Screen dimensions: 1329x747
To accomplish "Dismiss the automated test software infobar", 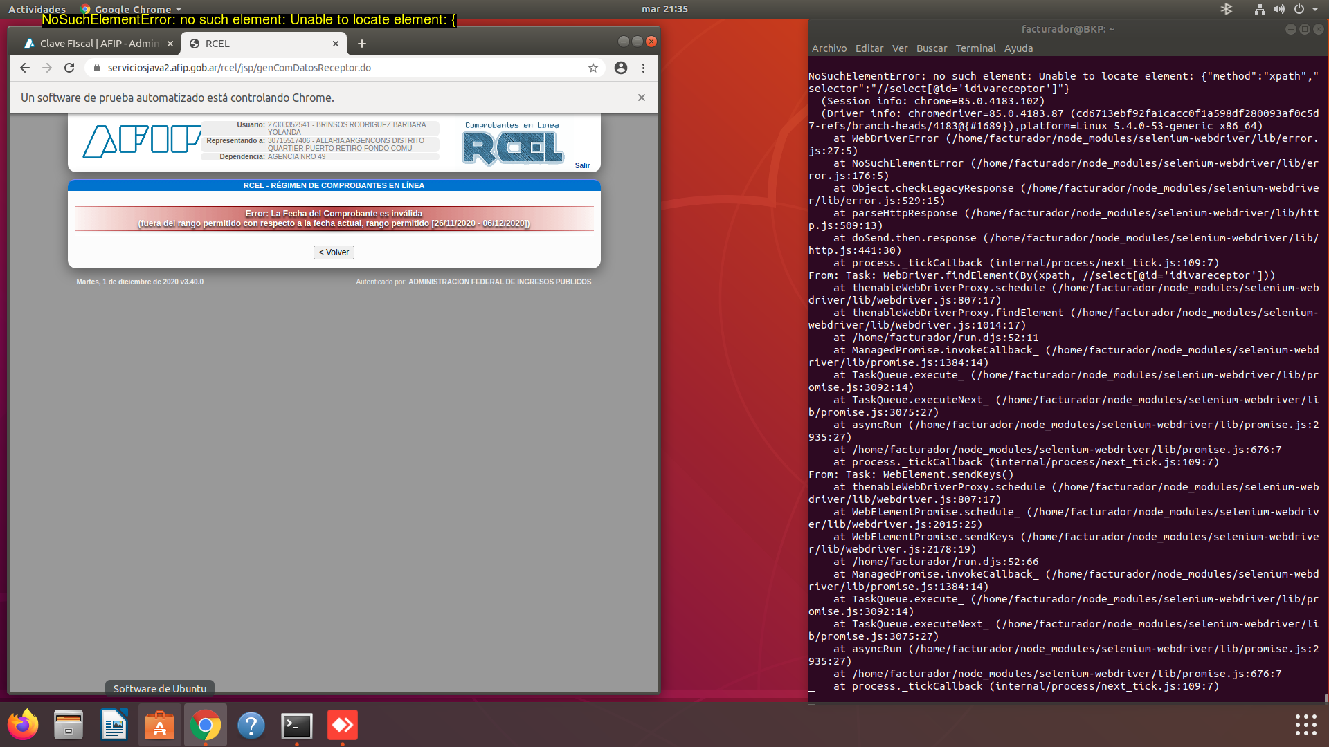I will pos(642,98).
